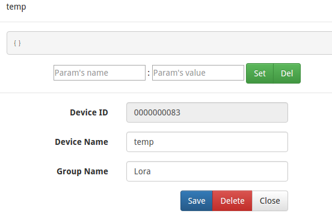Viewport: 332px width, 217px height.
Task: Click the Device Name label
Action: tap(82, 142)
